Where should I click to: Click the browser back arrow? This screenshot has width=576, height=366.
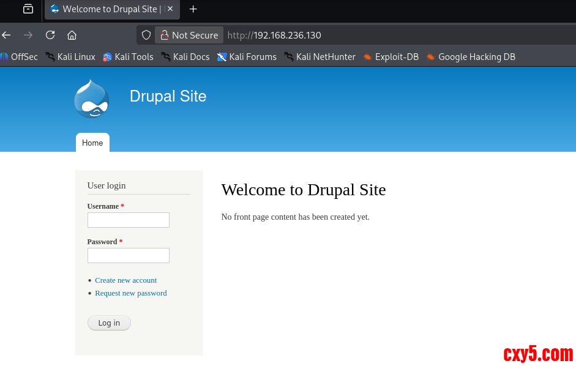(x=6, y=35)
